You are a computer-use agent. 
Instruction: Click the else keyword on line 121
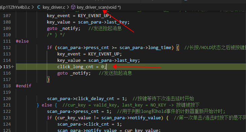[47, 105]
